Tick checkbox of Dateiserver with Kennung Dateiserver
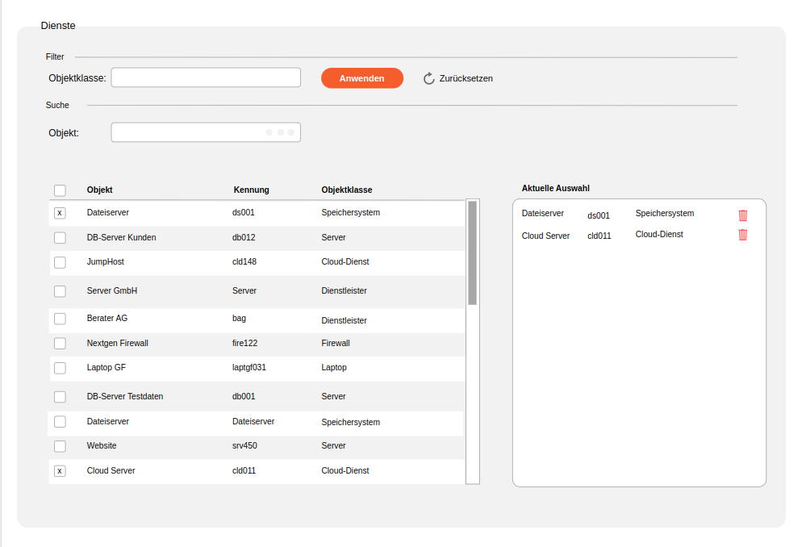This screenshot has width=802, height=547. tap(60, 421)
